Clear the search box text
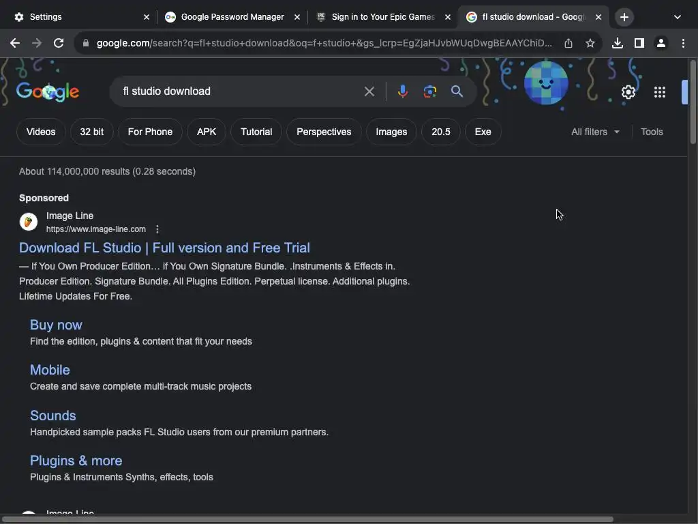The height and width of the screenshot is (524, 698). click(369, 91)
